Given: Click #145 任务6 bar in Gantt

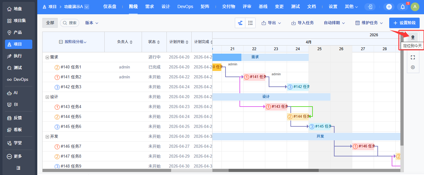Looking at the screenshot, I should point(320,127).
